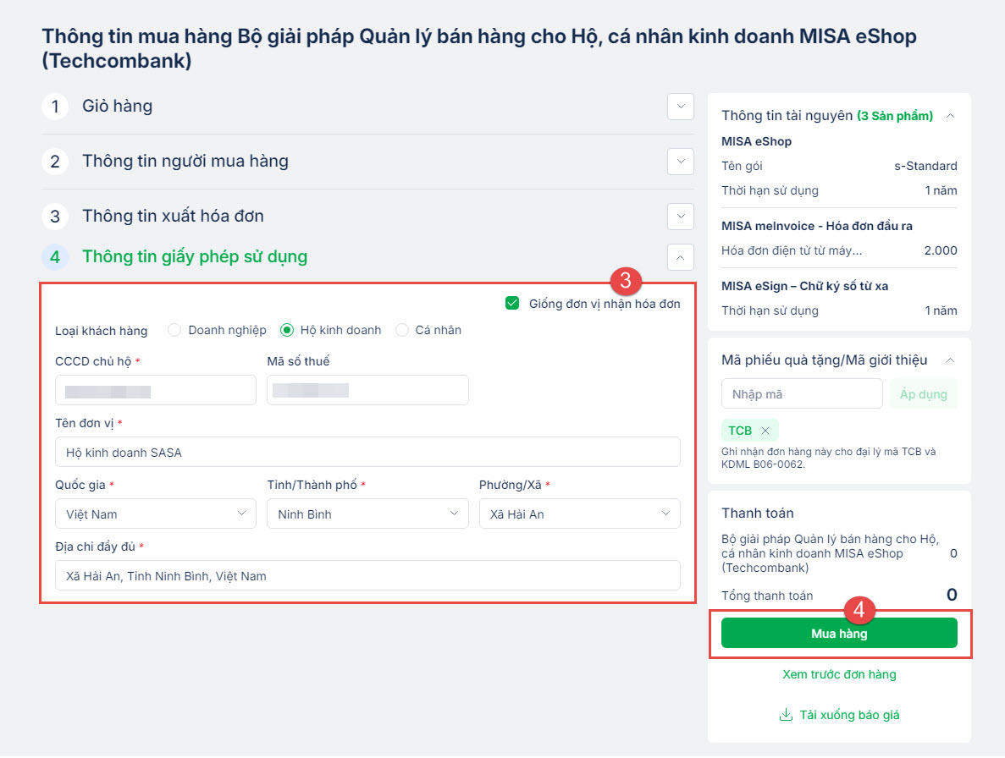Click the Tên đơn vị field
This screenshot has height=758, width=1005.
(367, 453)
